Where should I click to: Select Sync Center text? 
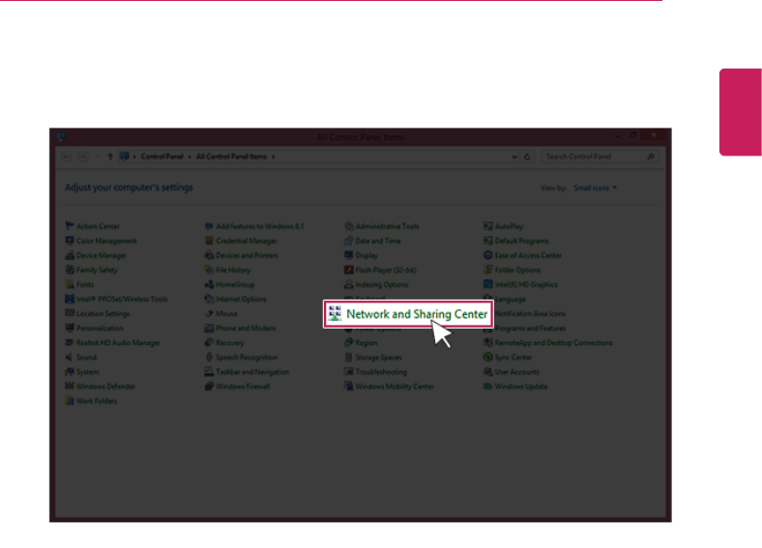(513, 358)
